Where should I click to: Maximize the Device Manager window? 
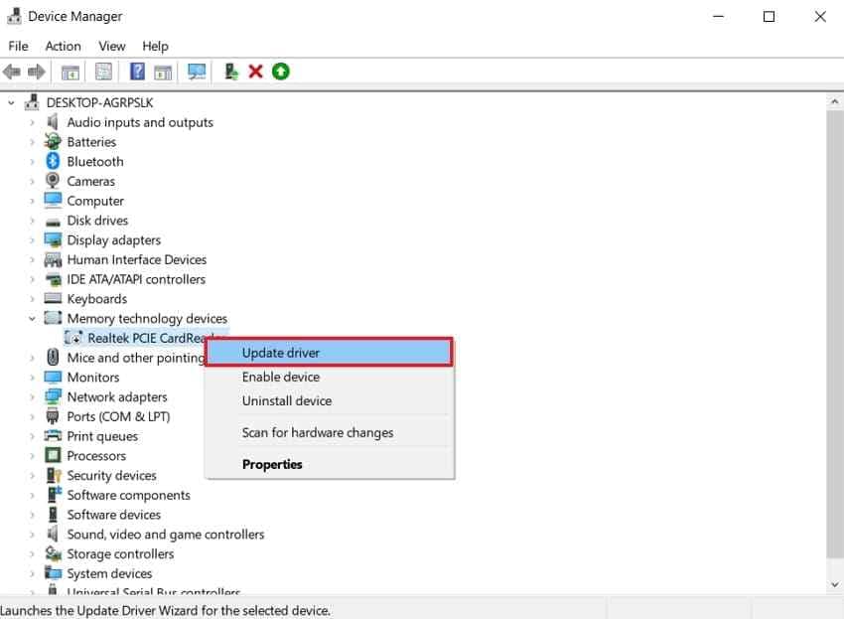point(770,17)
